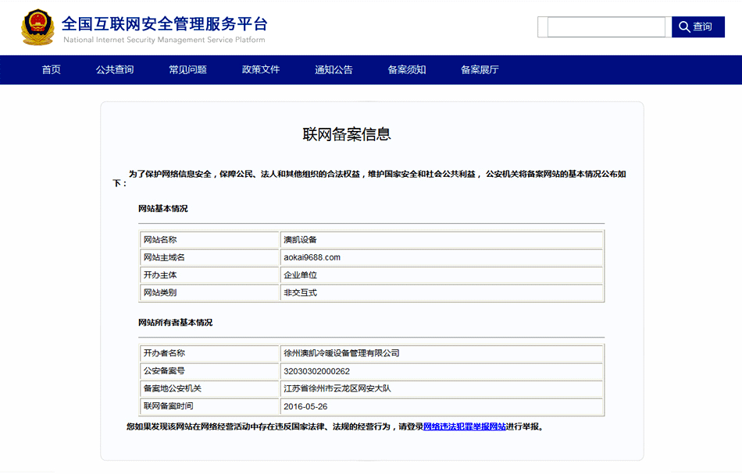Open the 备案展厅 navigation item
The height and width of the screenshot is (474, 742).
pyautogui.click(x=480, y=69)
